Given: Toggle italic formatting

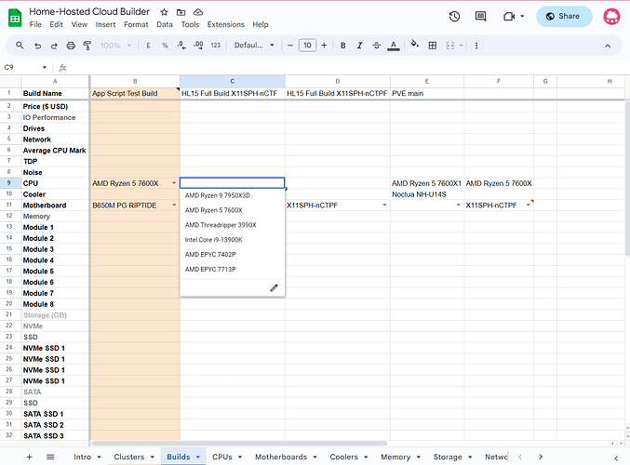Looking at the screenshot, I should click(x=359, y=46).
